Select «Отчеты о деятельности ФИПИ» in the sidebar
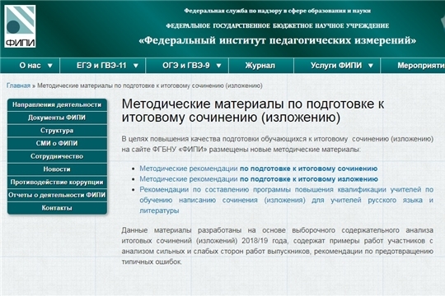This screenshot has height=296, width=445. [x=57, y=195]
